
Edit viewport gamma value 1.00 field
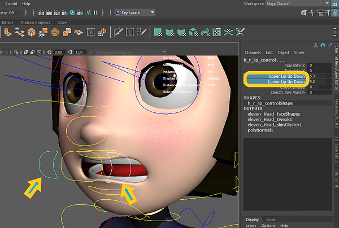(x=79, y=52)
